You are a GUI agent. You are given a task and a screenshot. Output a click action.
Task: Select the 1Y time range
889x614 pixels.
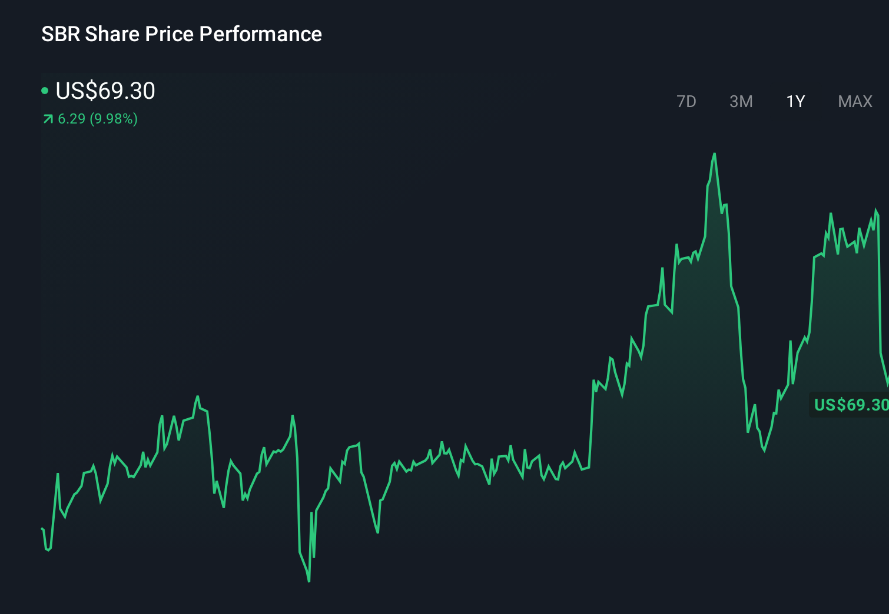(795, 101)
